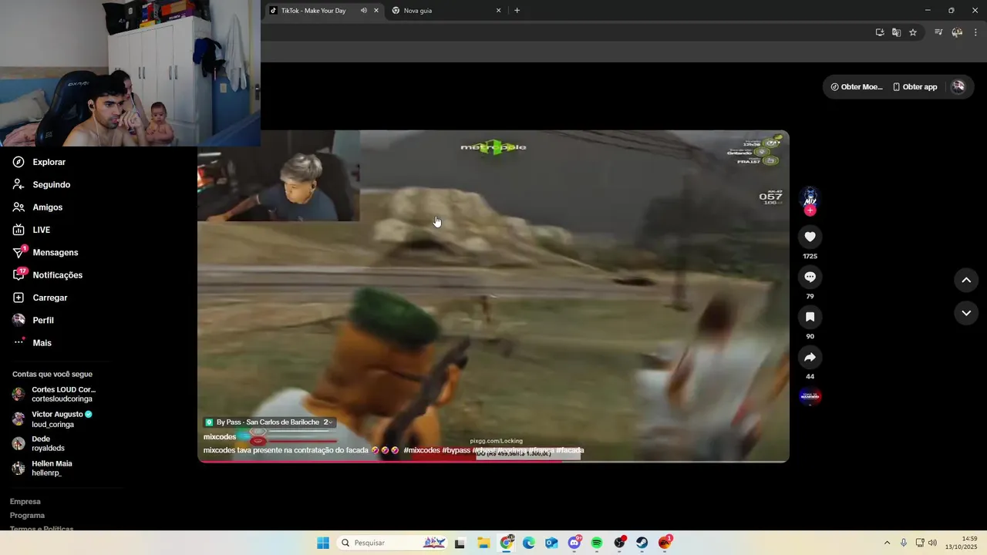Go to next video with down chevron

coord(966,313)
